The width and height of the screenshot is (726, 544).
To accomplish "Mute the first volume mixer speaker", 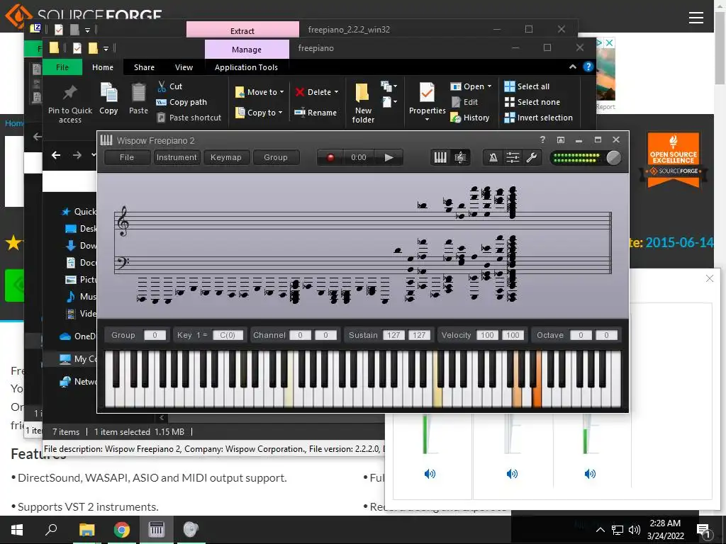I will [x=430, y=474].
